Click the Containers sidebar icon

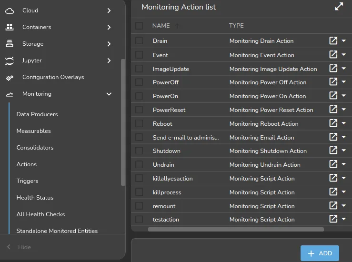(10, 27)
